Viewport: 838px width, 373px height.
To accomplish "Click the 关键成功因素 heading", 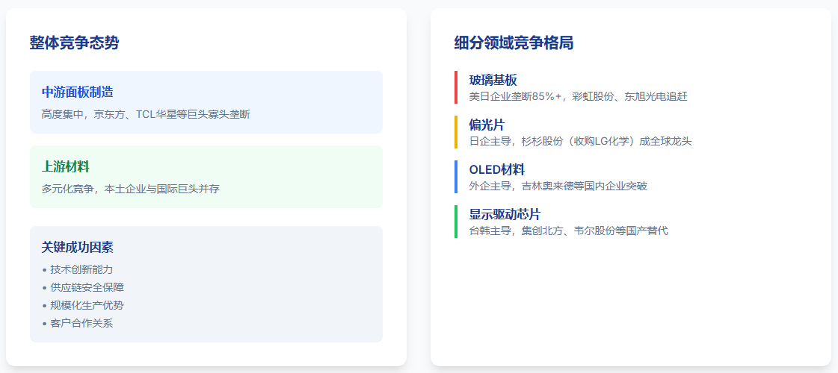I will click(78, 247).
